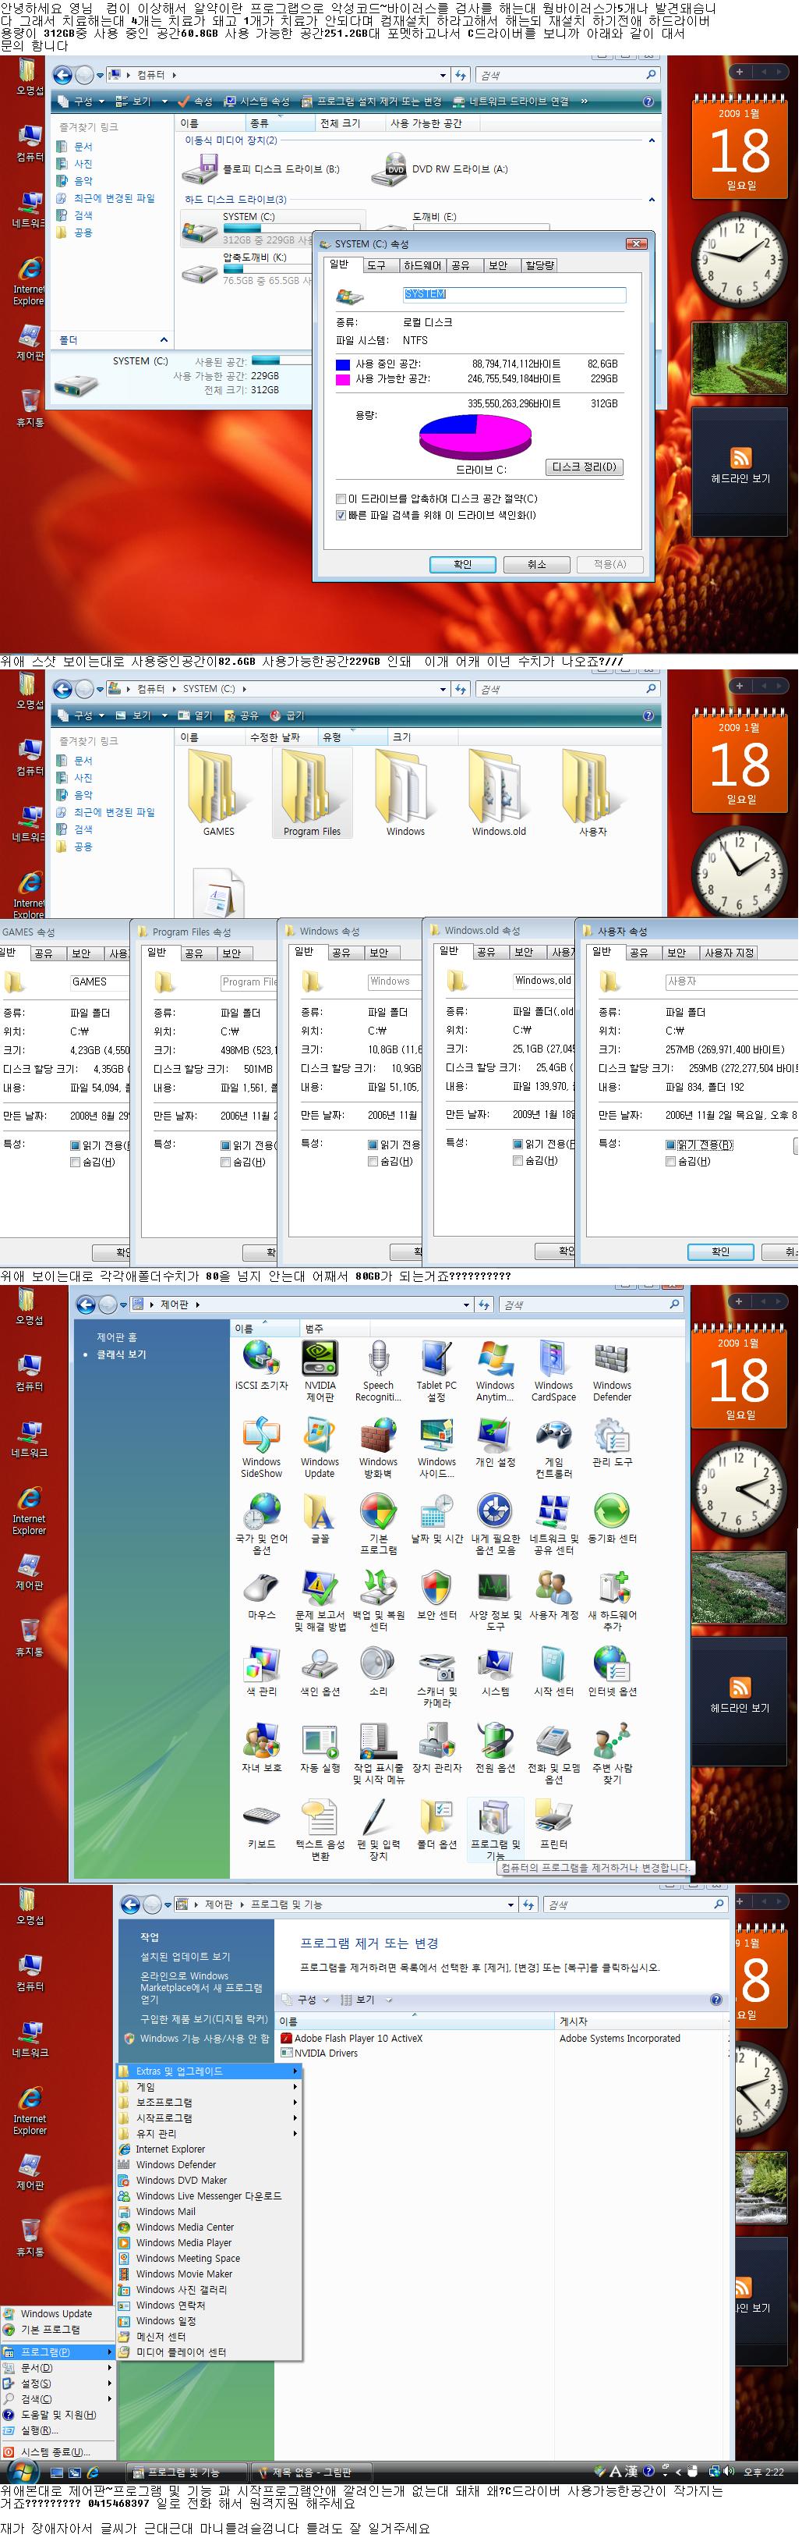Toggle 숨김 in the GAMES 속성 dialog
Viewport: 802px width, 2538px height.
coord(75,1163)
